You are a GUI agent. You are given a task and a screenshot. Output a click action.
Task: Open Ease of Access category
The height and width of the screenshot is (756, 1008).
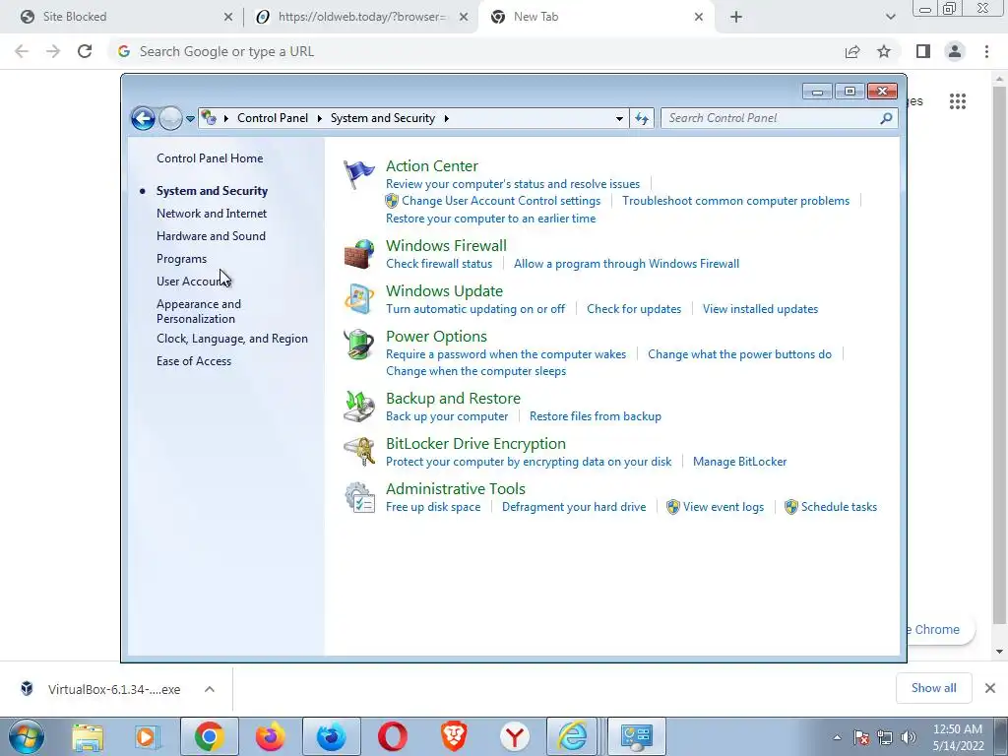(194, 361)
